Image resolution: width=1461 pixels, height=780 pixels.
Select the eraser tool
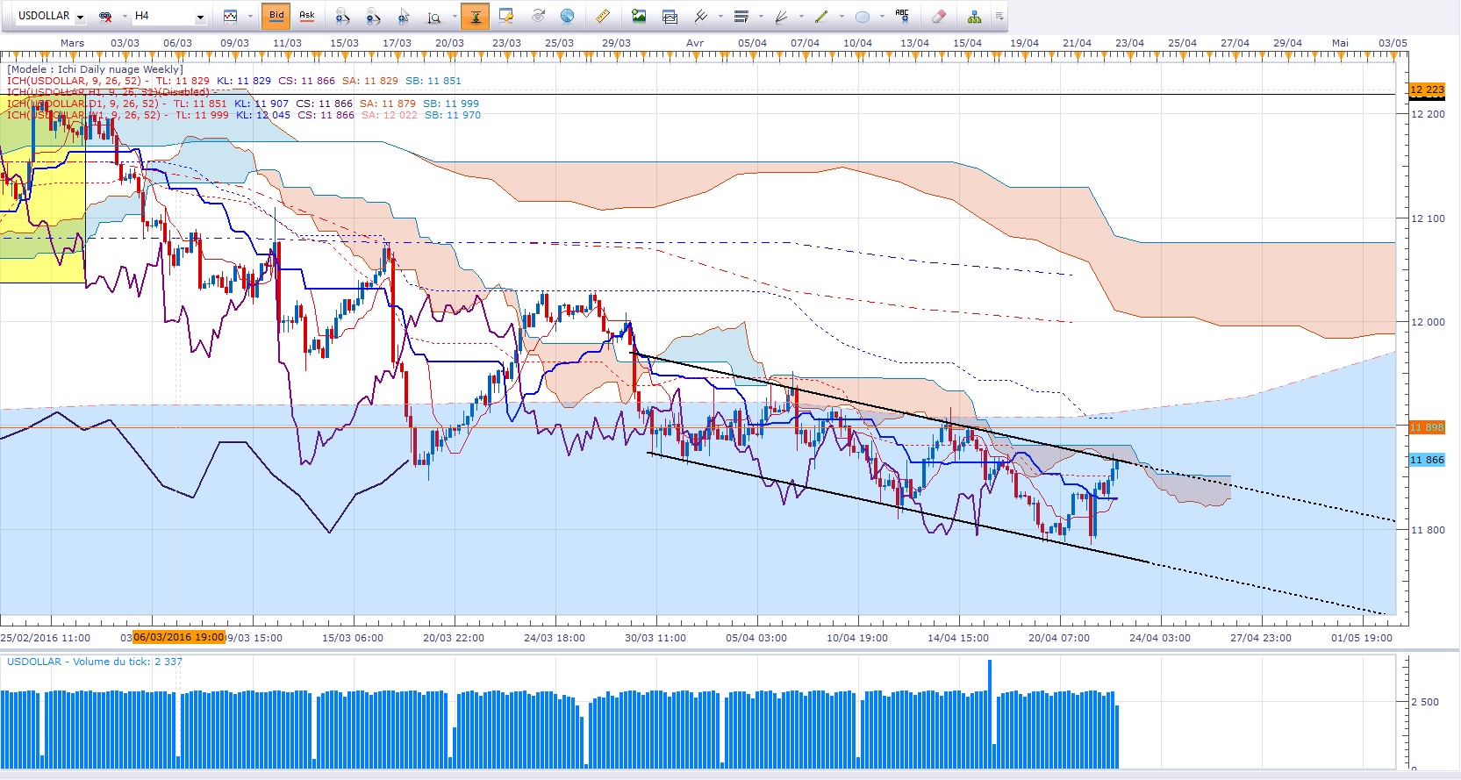(x=939, y=16)
